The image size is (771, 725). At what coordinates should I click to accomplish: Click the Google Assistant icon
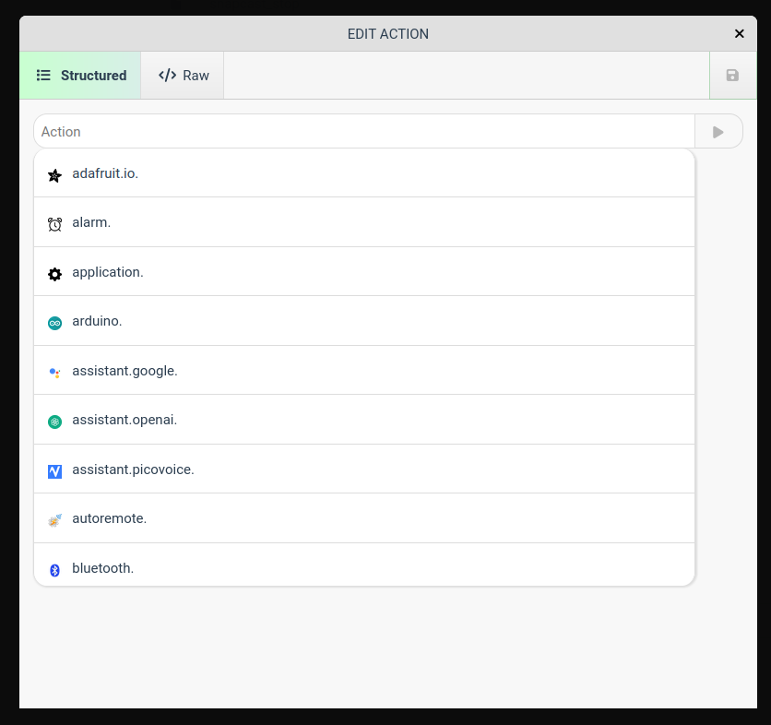pos(54,372)
